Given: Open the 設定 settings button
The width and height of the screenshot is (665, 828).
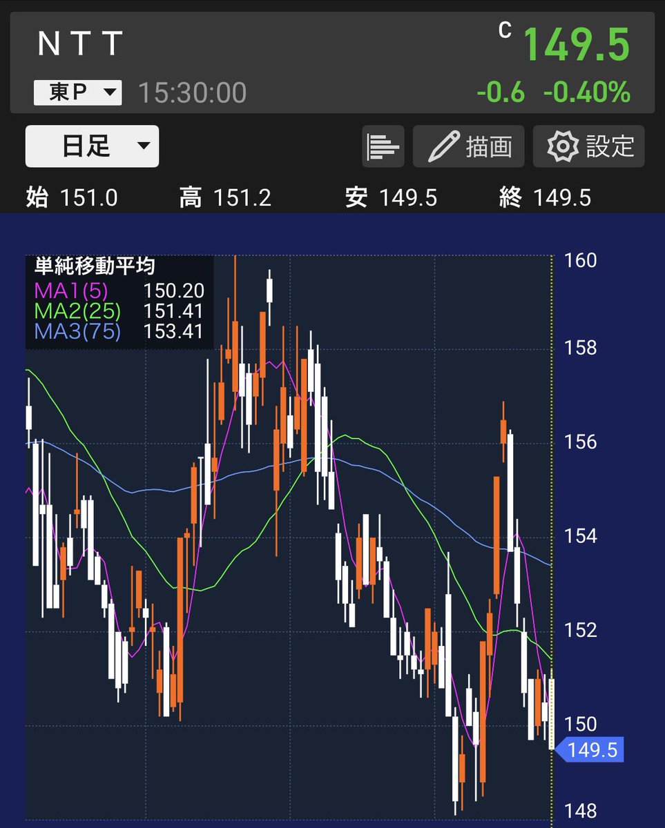Looking at the screenshot, I should 589,146.
